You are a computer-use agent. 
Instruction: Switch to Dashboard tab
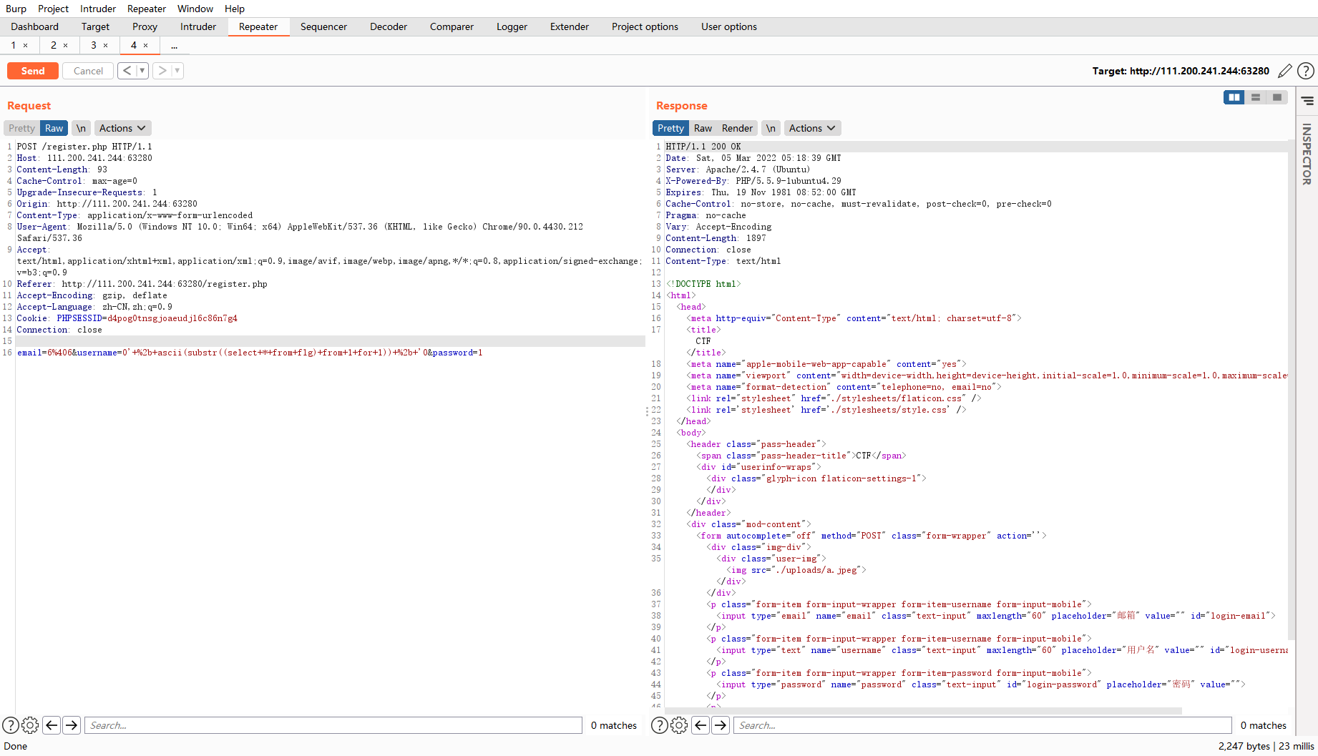click(x=34, y=26)
